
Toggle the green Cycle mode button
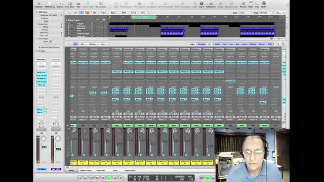coord(207,178)
